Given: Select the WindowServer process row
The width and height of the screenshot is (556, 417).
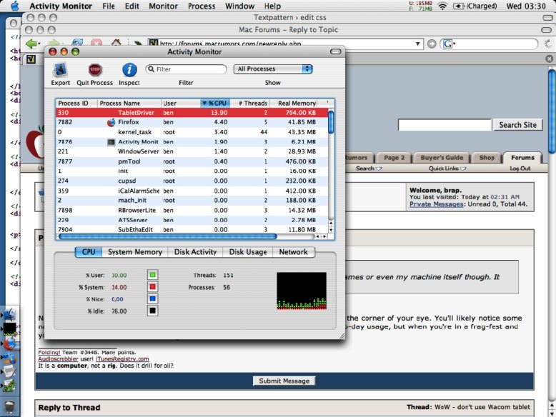Looking at the screenshot, I should [x=192, y=151].
